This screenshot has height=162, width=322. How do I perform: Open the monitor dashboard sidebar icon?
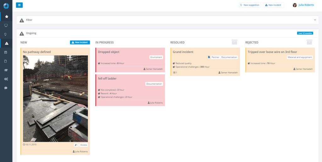coord(6,25)
